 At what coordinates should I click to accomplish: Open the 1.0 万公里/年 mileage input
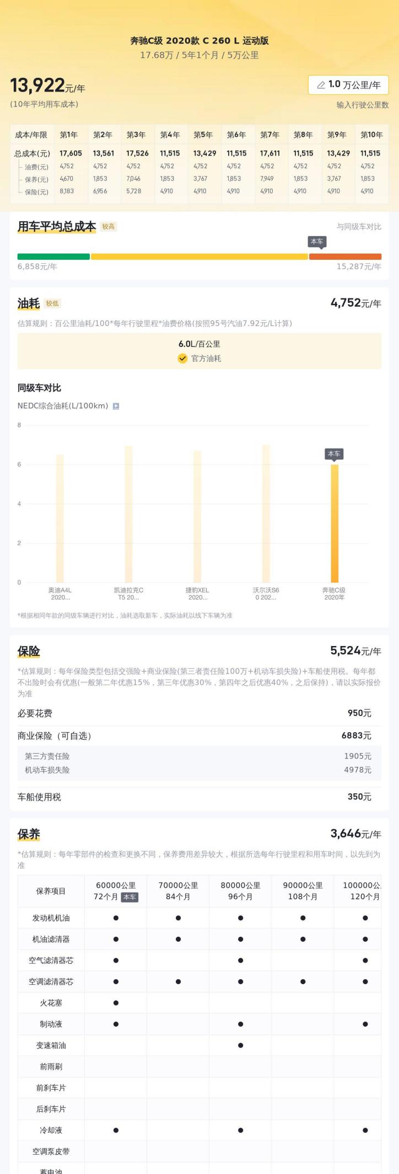[348, 85]
